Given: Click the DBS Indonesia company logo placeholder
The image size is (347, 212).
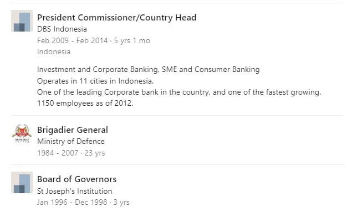Looking at the screenshot, I should click(x=22, y=21).
